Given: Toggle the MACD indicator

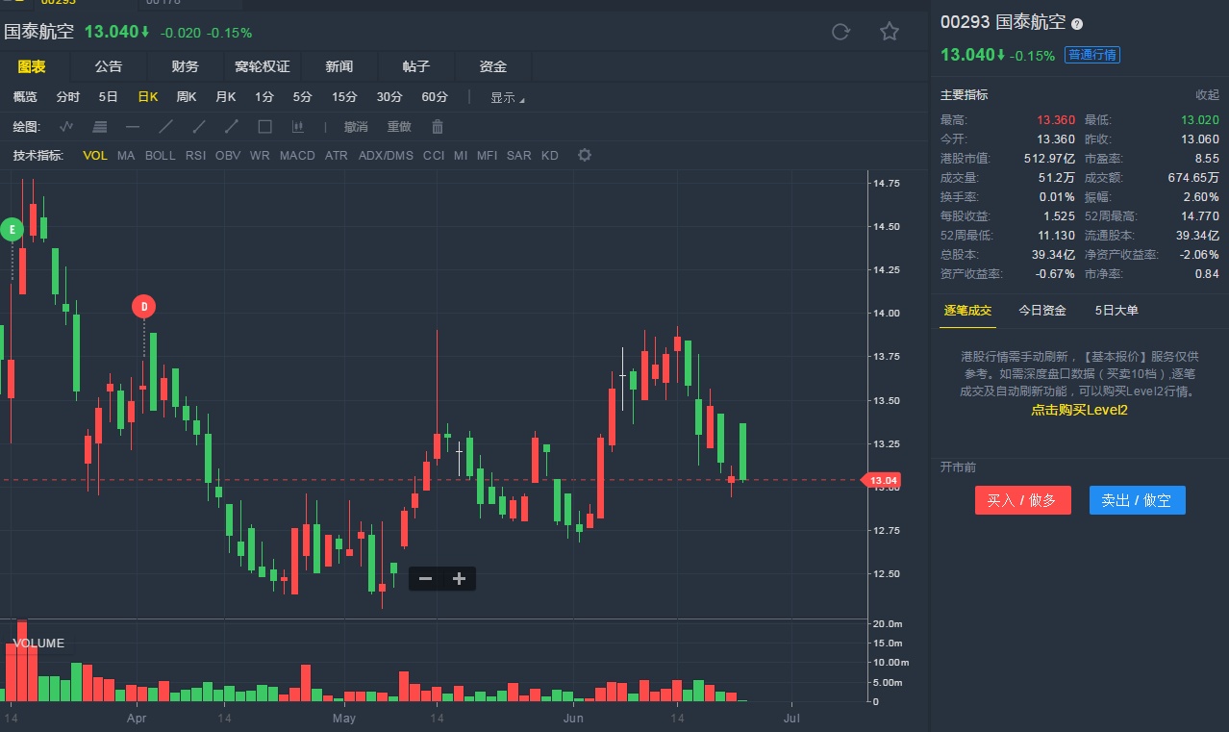Looking at the screenshot, I should point(297,155).
